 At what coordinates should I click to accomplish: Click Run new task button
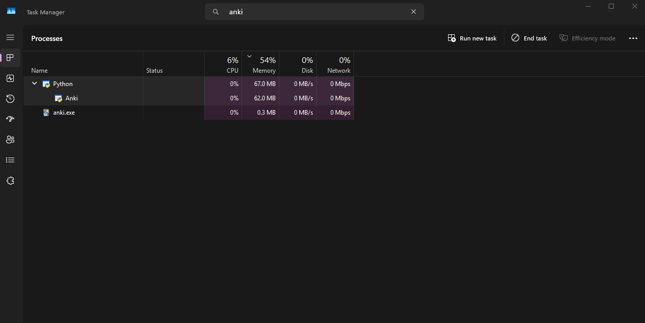pyautogui.click(x=472, y=38)
